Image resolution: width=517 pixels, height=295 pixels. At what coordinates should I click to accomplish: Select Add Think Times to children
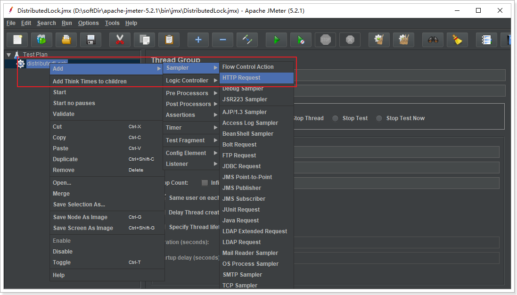[x=106, y=82]
